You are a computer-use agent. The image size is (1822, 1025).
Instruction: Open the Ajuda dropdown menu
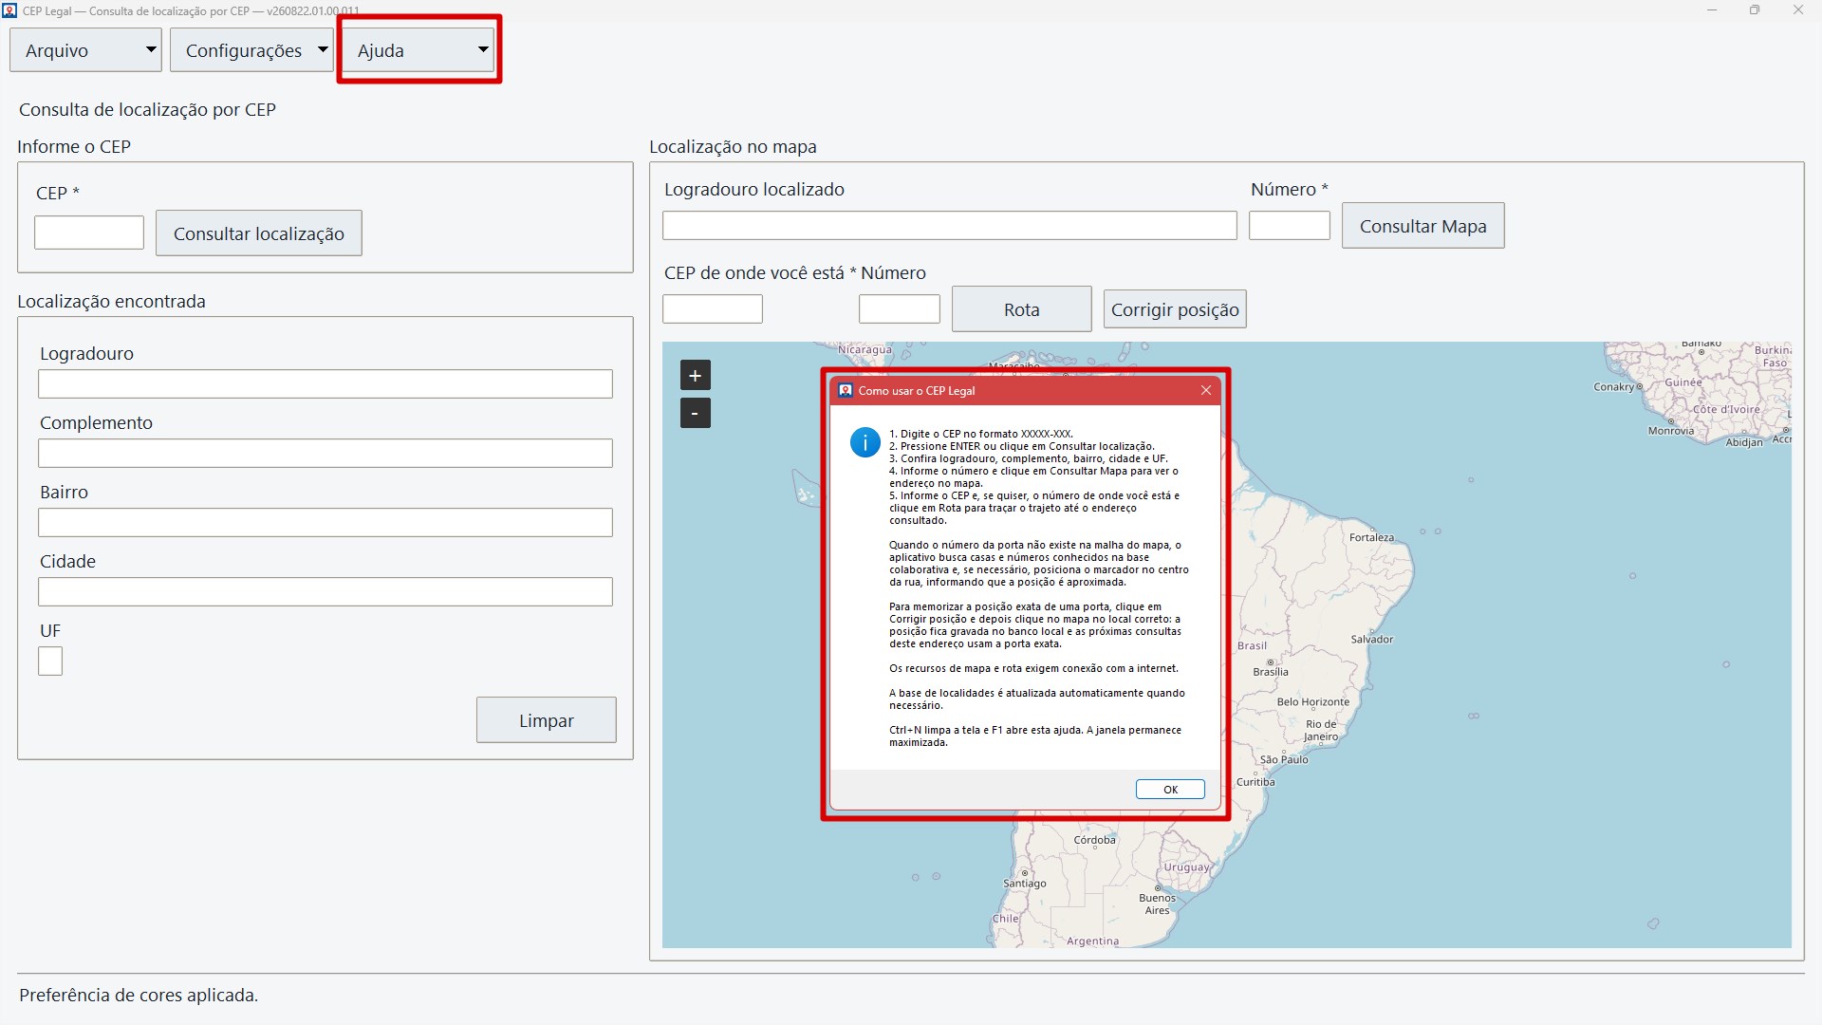(418, 50)
